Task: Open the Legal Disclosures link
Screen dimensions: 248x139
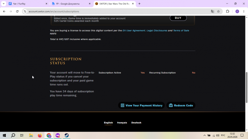Action: pyautogui.click(x=157, y=31)
